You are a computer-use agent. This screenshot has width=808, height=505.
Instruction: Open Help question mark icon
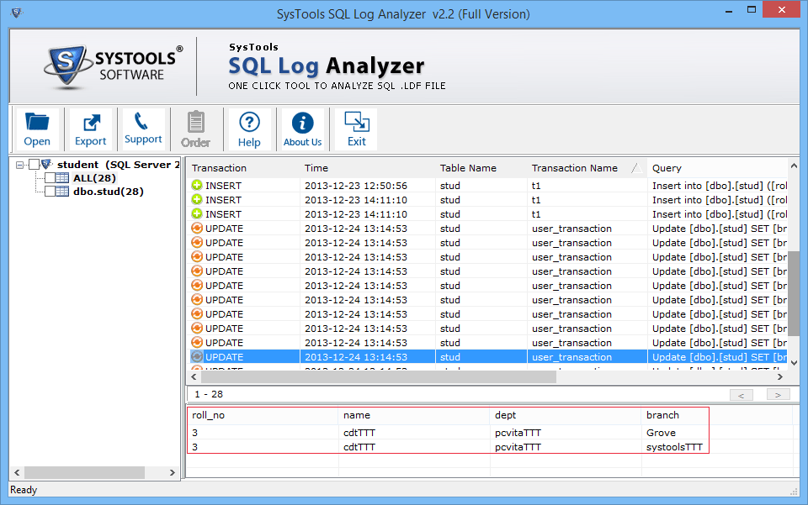coord(249,129)
